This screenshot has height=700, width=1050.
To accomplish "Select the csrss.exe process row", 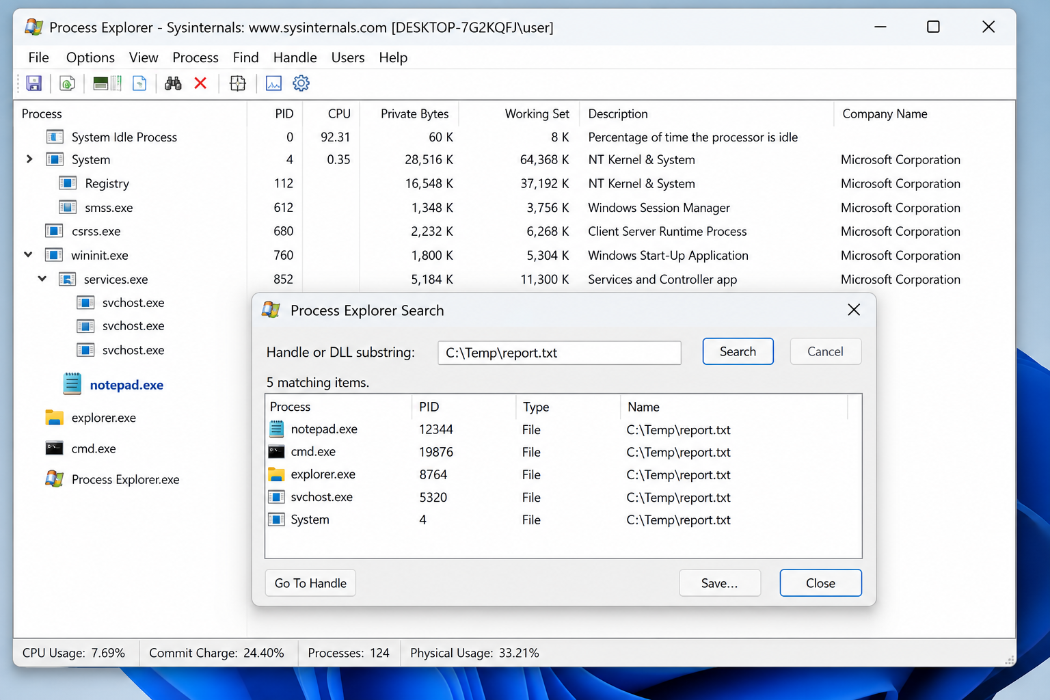I will coord(514,231).
